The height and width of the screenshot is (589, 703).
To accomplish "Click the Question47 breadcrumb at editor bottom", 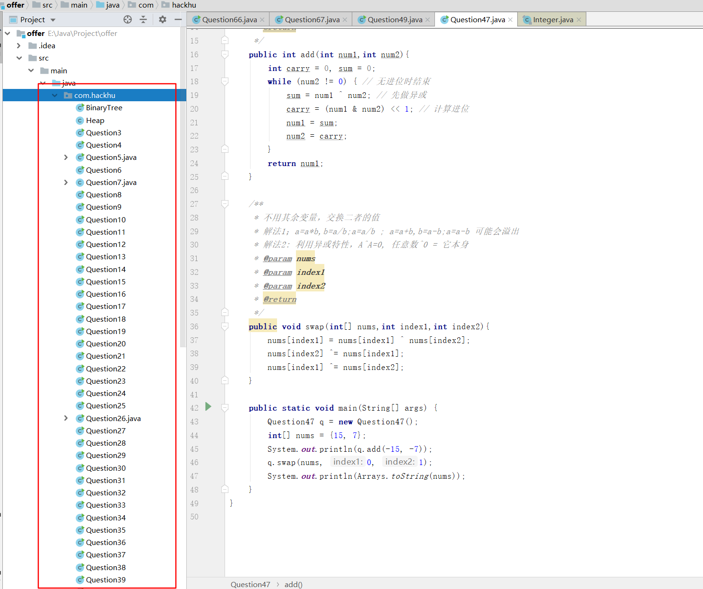I will coord(250,584).
